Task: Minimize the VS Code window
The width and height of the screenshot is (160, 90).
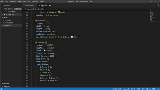Action: 150,1
